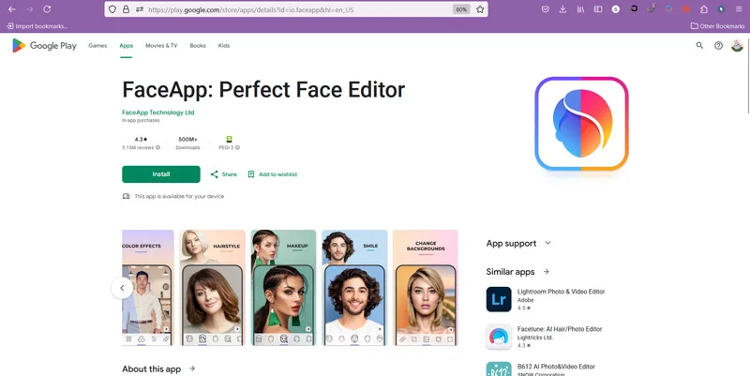Open the Kids tab
This screenshot has height=376, width=750.
[224, 45]
